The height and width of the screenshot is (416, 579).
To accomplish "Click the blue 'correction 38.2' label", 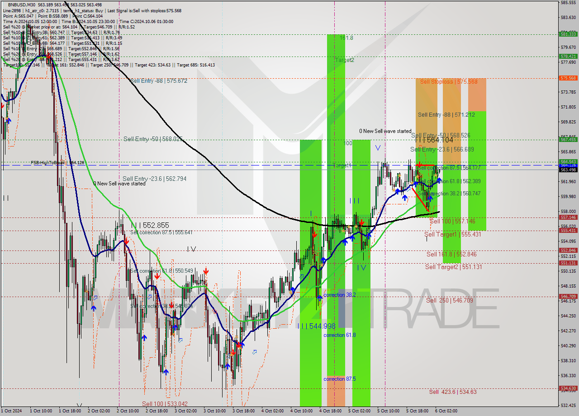I will coord(340,294).
